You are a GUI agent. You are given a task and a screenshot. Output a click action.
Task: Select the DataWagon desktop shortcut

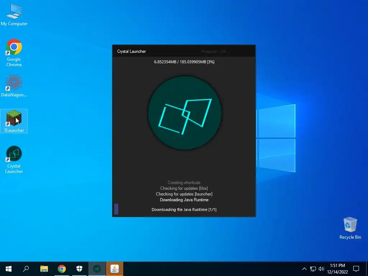coord(14,86)
